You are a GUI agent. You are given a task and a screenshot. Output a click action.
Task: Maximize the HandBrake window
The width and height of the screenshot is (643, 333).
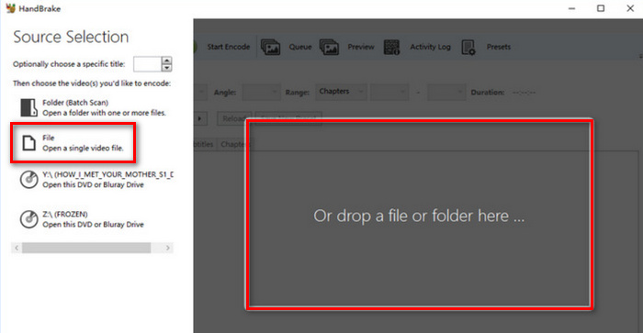coord(601,8)
